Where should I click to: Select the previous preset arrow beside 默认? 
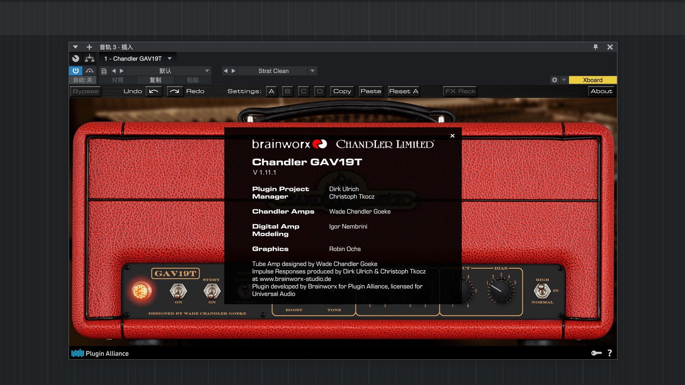pyautogui.click(x=114, y=71)
